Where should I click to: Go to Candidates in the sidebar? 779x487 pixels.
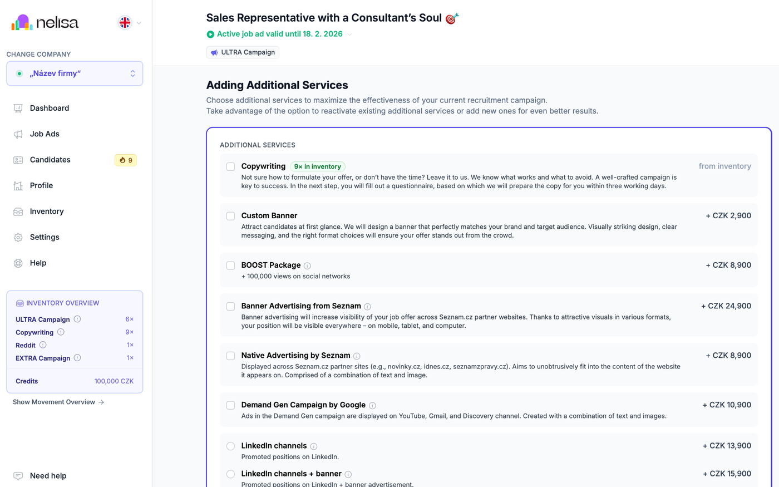(x=50, y=160)
